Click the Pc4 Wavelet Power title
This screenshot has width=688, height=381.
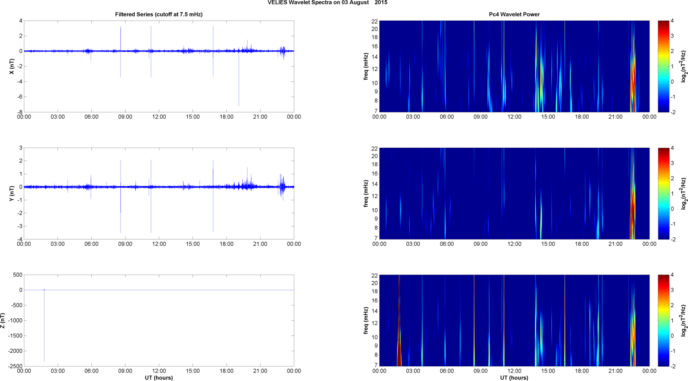pos(514,14)
